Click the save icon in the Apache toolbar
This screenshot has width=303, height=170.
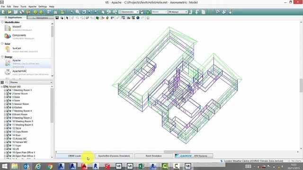[x=57, y=18]
